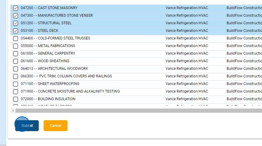Viewport: 262px width, 146px height.
Task: Uncheck Manufactured Stone Veneer row checkbox
Action: (x=16, y=16)
